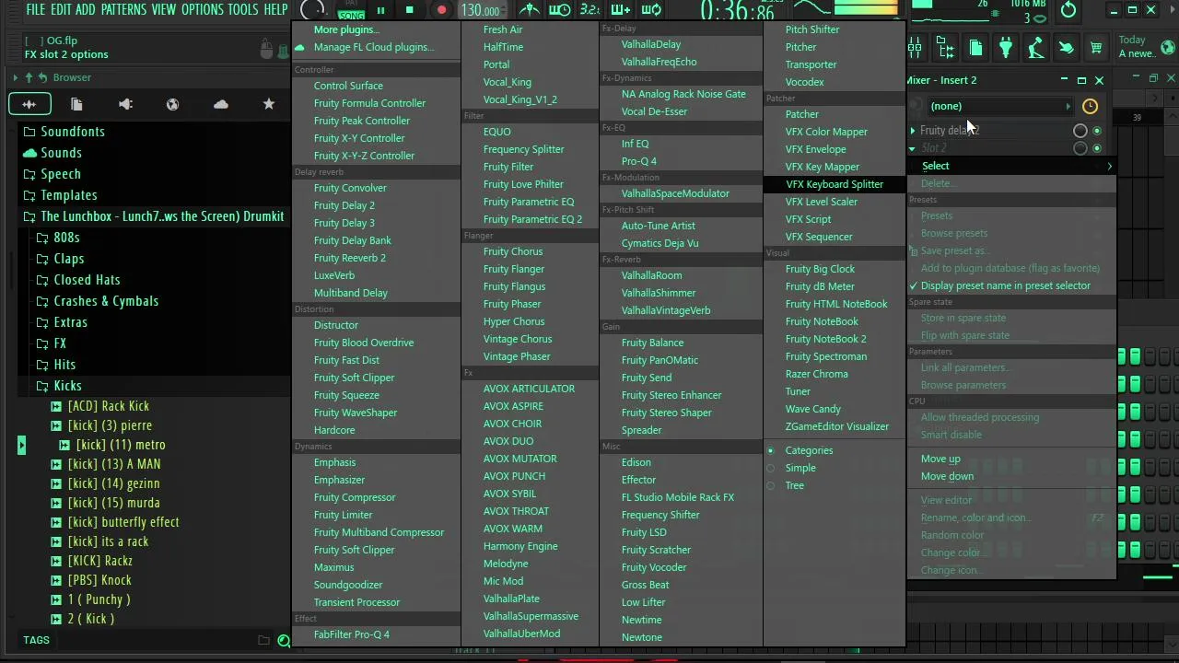Open the mixer (none) preset selector
Viewport: 1179px width, 663px height.
(x=998, y=106)
